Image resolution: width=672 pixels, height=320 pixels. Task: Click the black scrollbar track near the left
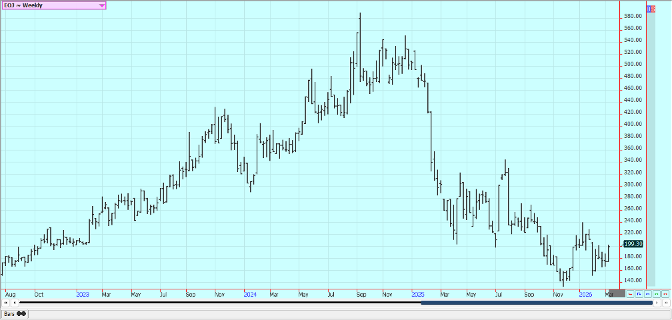click(100, 303)
